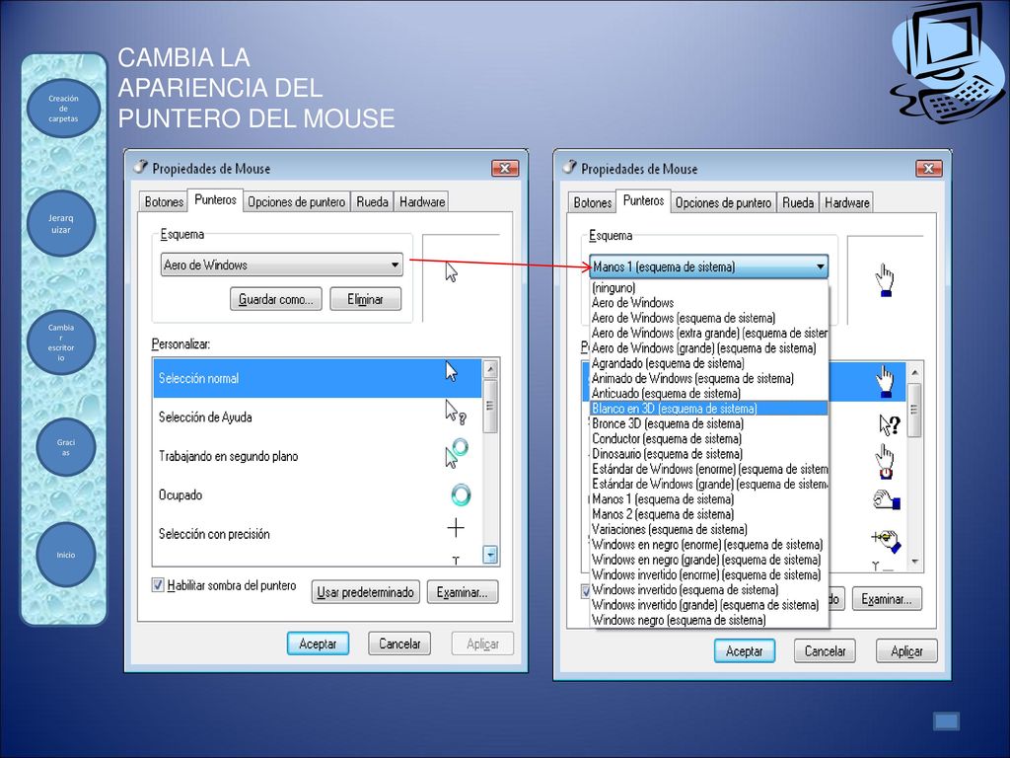Choose Blanco en 3D scheme option
The image size is (1010, 758).
click(x=708, y=408)
